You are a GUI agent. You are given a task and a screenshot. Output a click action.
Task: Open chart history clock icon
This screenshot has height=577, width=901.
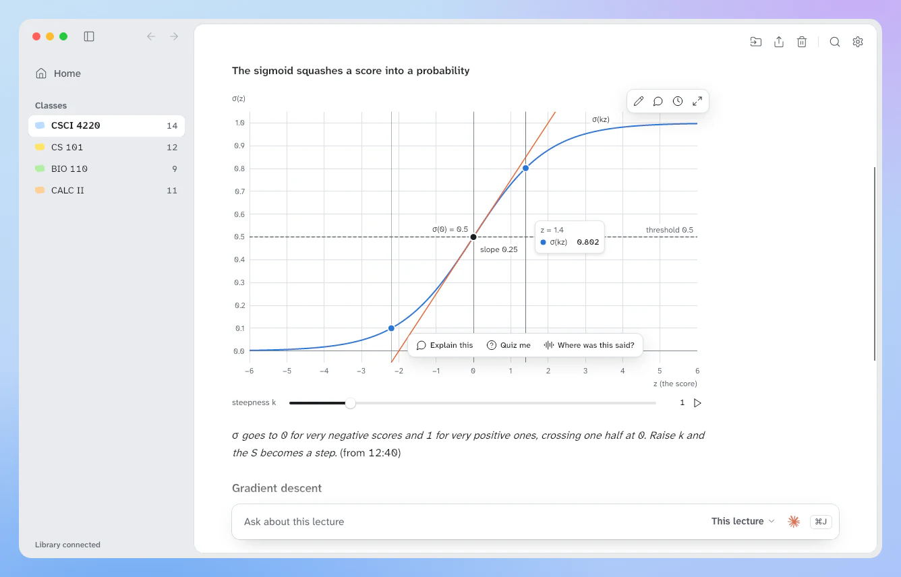[x=678, y=101]
